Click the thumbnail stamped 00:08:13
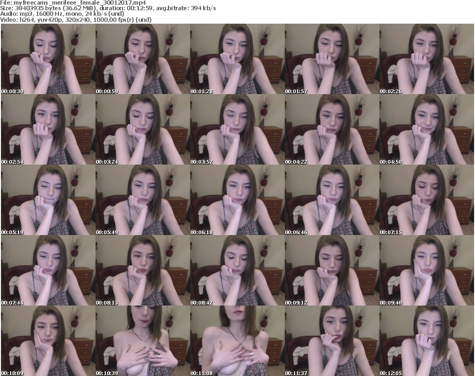Screen dimensions: 475x376 click(x=143, y=271)
